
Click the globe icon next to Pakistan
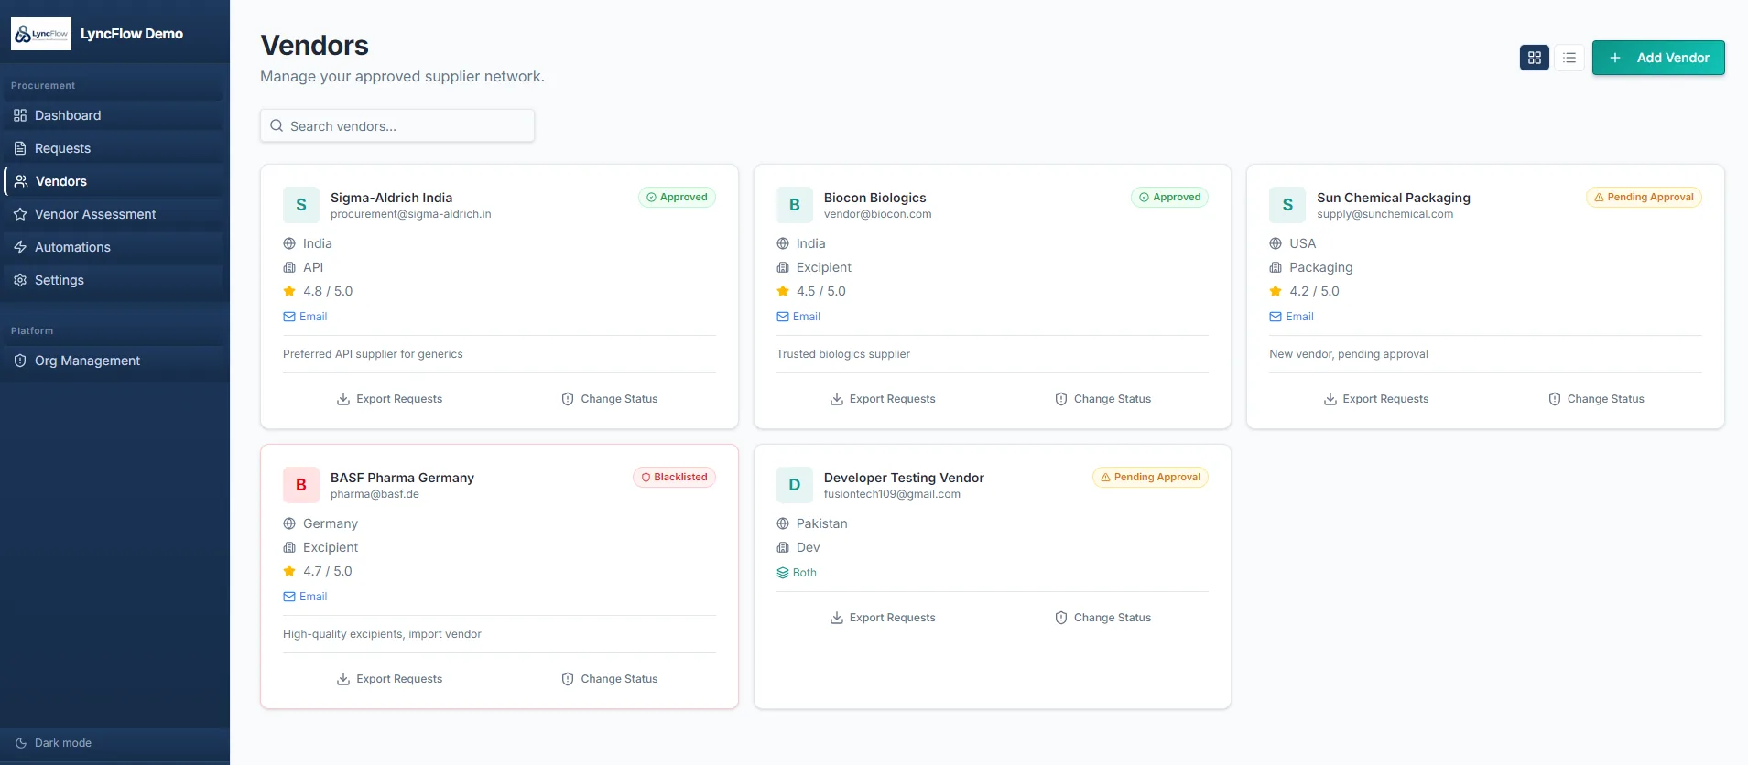tap(783, 523)
